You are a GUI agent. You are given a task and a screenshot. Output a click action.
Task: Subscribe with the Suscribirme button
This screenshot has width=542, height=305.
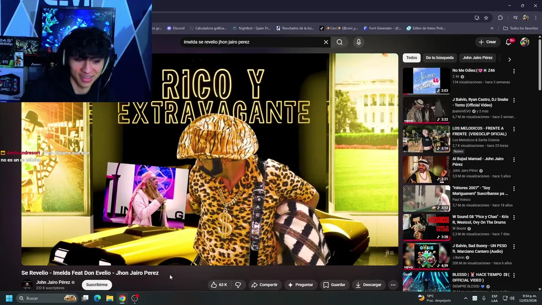coord(97,285)
